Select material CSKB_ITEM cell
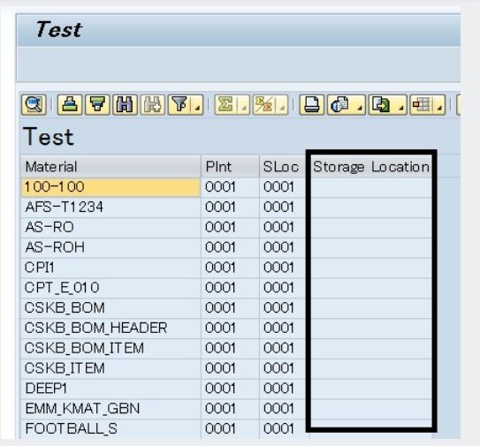This screenshot has height=446, width=480. (110, 368)
